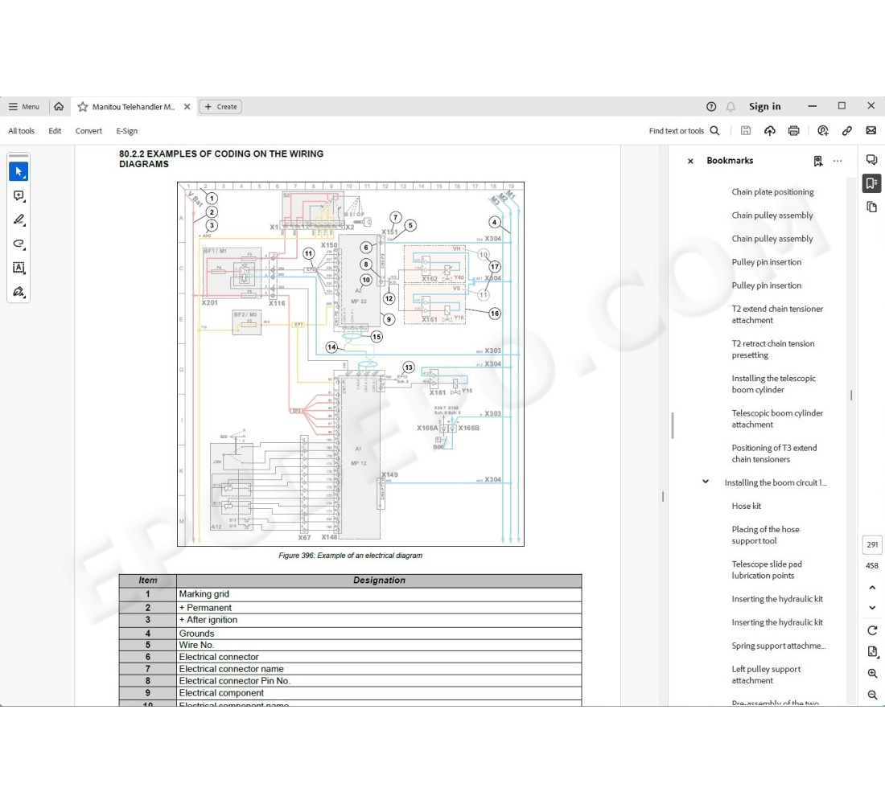Screen dimensions: 885x804
Task: Toggle the Bookmarks panel icon
Action: click(x=871, y=183)
